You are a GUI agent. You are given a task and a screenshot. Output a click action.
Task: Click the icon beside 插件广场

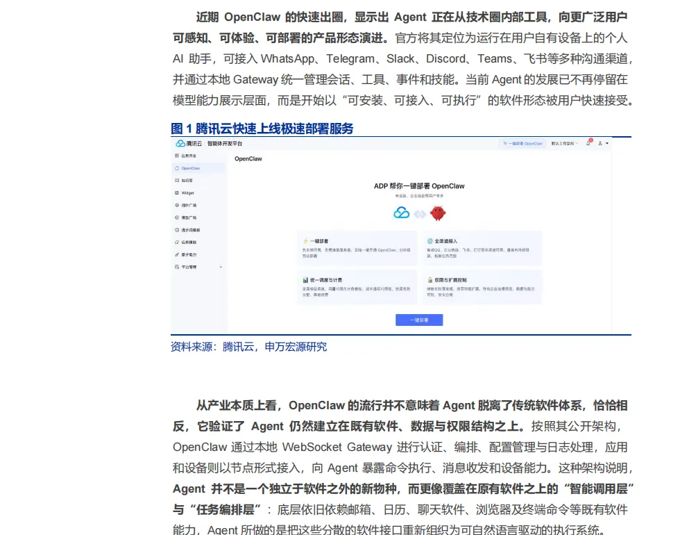176,205
